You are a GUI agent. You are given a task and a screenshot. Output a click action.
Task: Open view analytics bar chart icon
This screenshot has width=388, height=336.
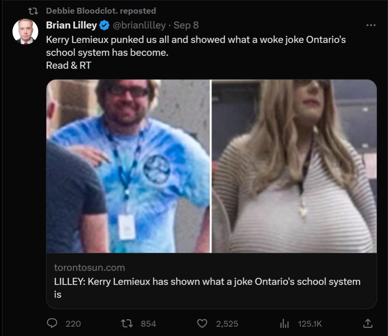[x=284, y=323]
